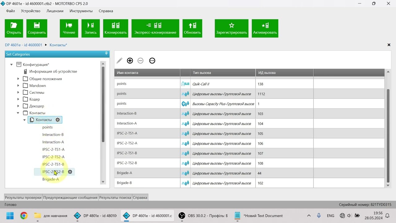
Task: Expand the Декодер folder
Action: click(18, 106)
